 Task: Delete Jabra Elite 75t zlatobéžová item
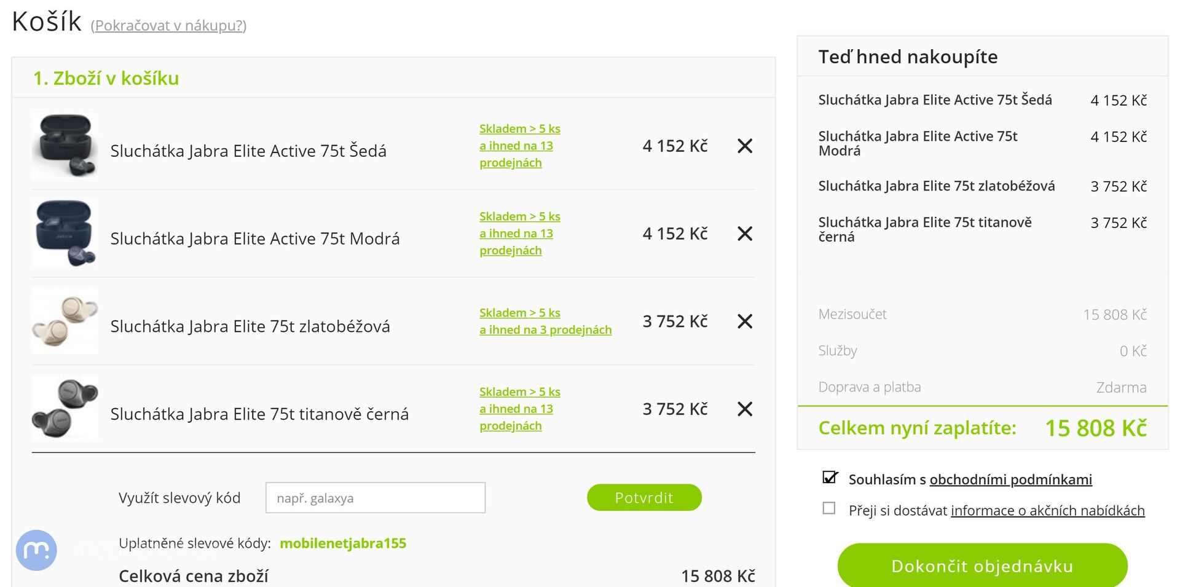[x=744, y=321]
